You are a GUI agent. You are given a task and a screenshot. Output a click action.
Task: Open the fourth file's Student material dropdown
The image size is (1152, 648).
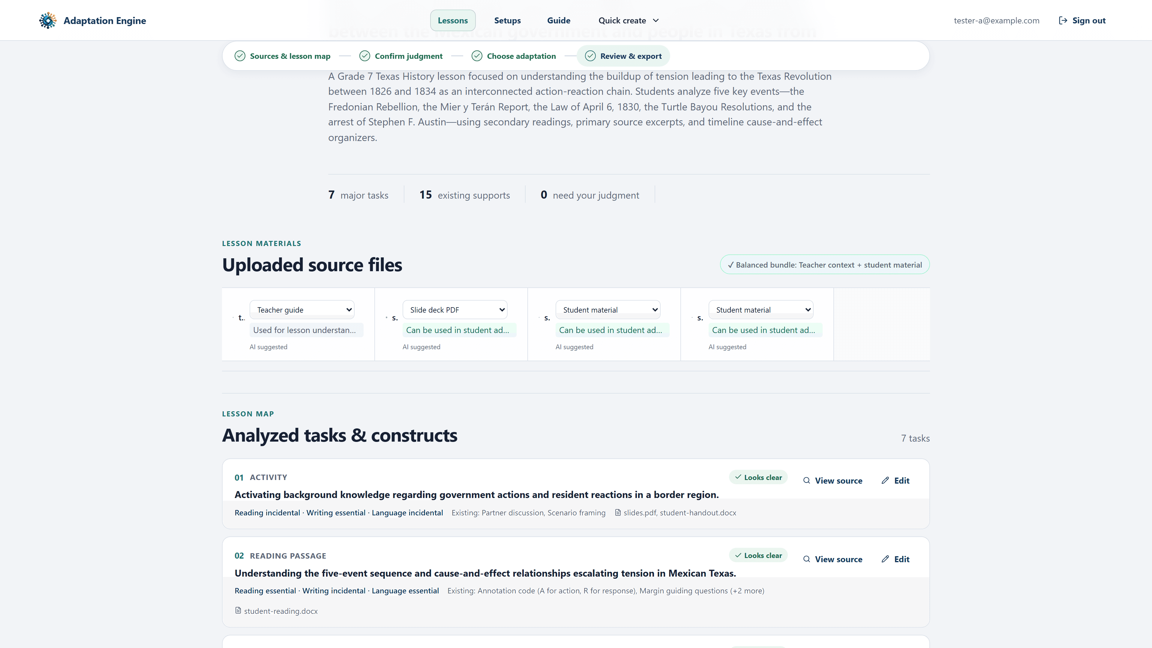click(x=761, y=310)
